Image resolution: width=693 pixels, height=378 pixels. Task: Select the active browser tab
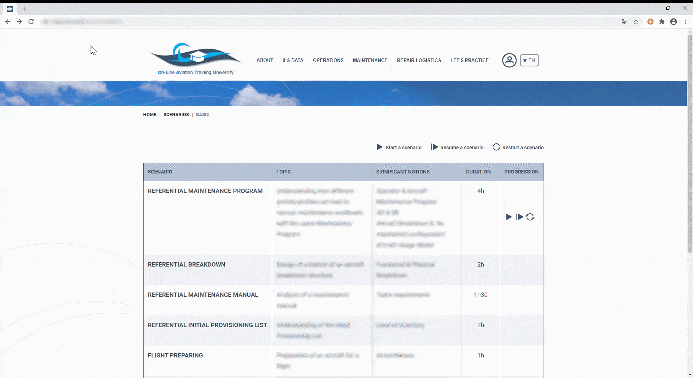click(x=10, y=9)
